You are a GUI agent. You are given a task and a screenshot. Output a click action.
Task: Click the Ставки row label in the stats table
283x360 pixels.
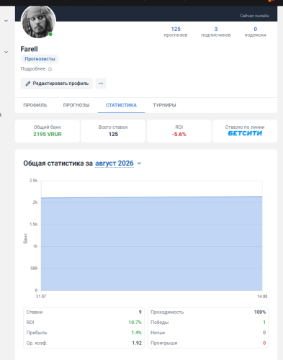click(x=35, y=312)
